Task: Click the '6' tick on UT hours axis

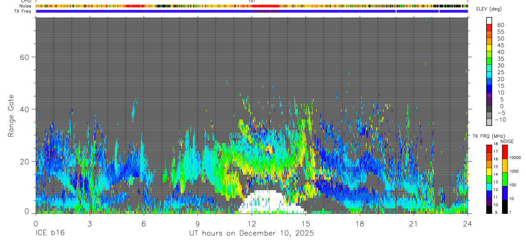Action: (x=143, y=223)
